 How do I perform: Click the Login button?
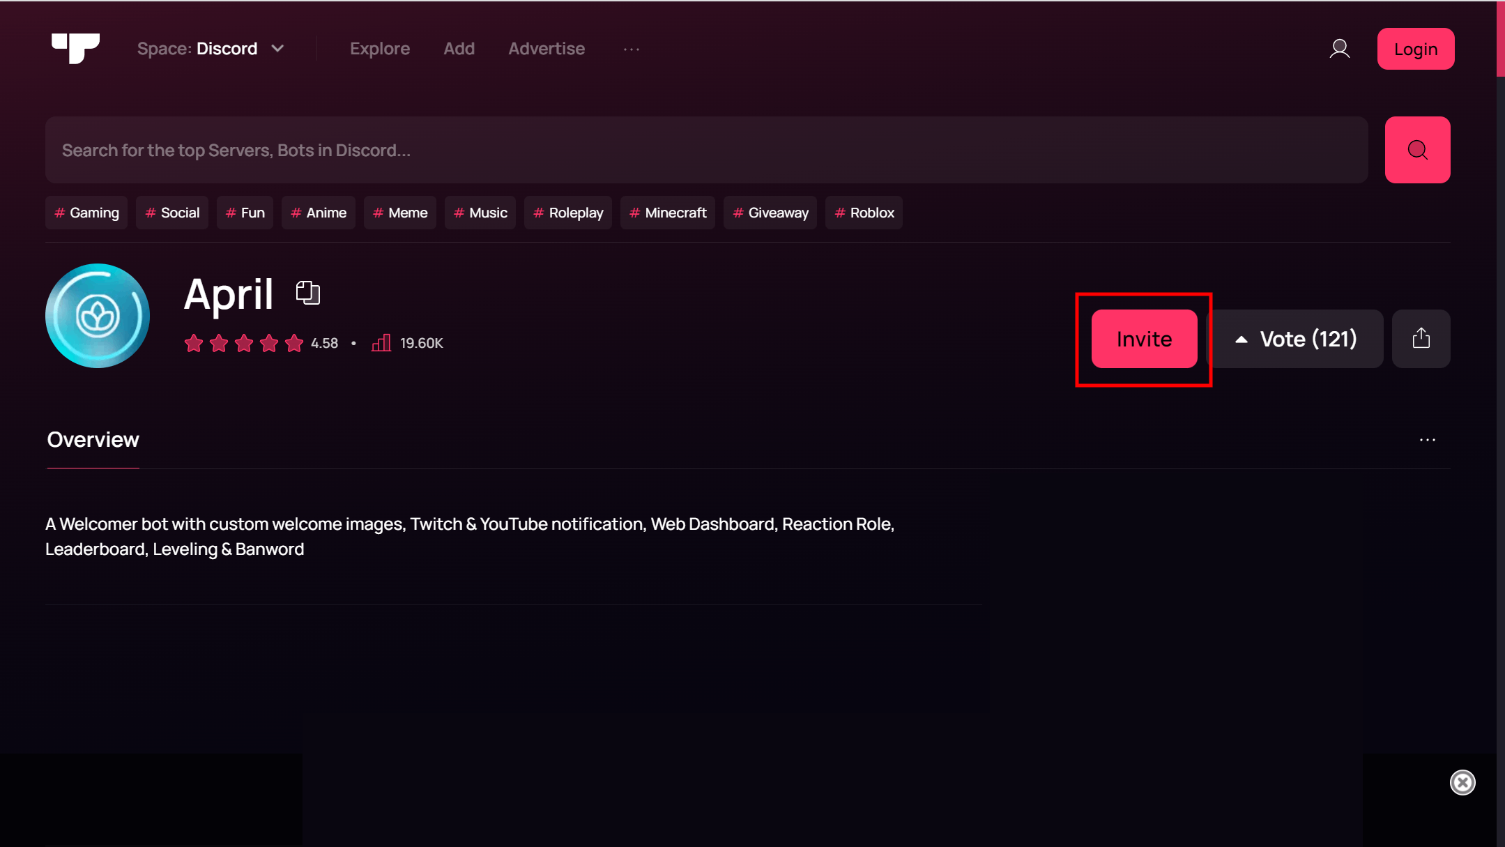pos(1415,48)
